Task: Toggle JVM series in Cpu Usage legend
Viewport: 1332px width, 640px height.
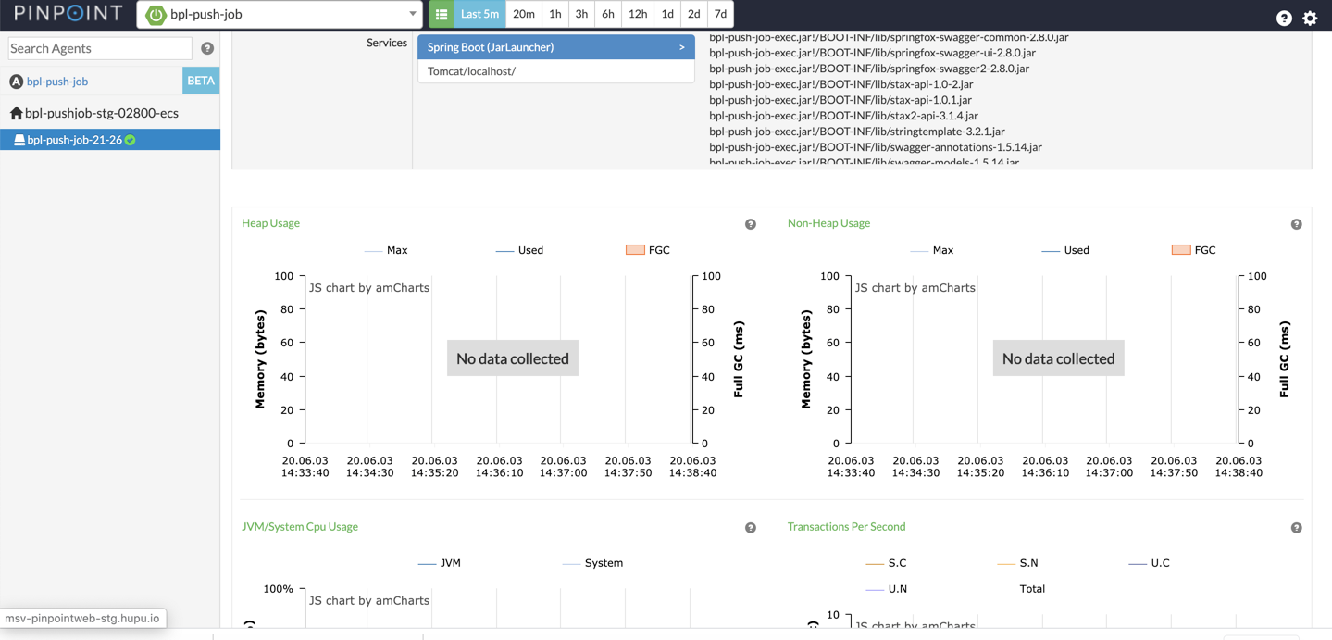Action: click(440, 563)
